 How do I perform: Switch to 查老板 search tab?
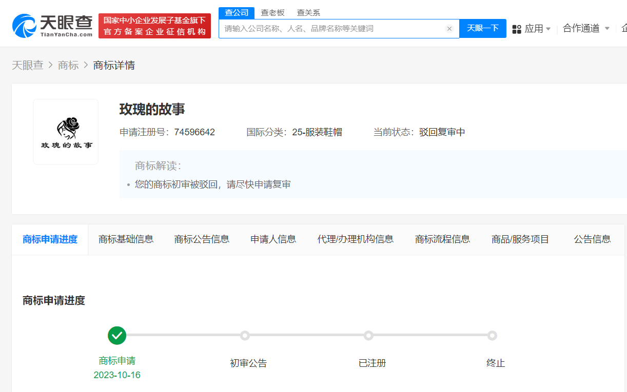point(272,13)
